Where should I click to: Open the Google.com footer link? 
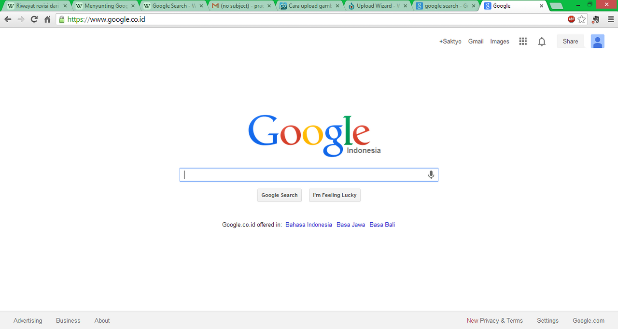(x=589, y=321)
